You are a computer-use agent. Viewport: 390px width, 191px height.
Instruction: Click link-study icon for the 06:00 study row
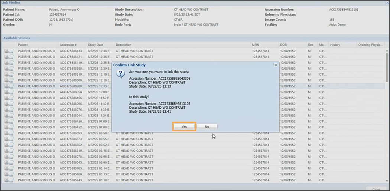click(7, 162)
